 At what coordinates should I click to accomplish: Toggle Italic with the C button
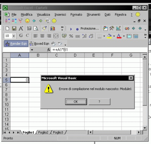[x=28, y=36]
